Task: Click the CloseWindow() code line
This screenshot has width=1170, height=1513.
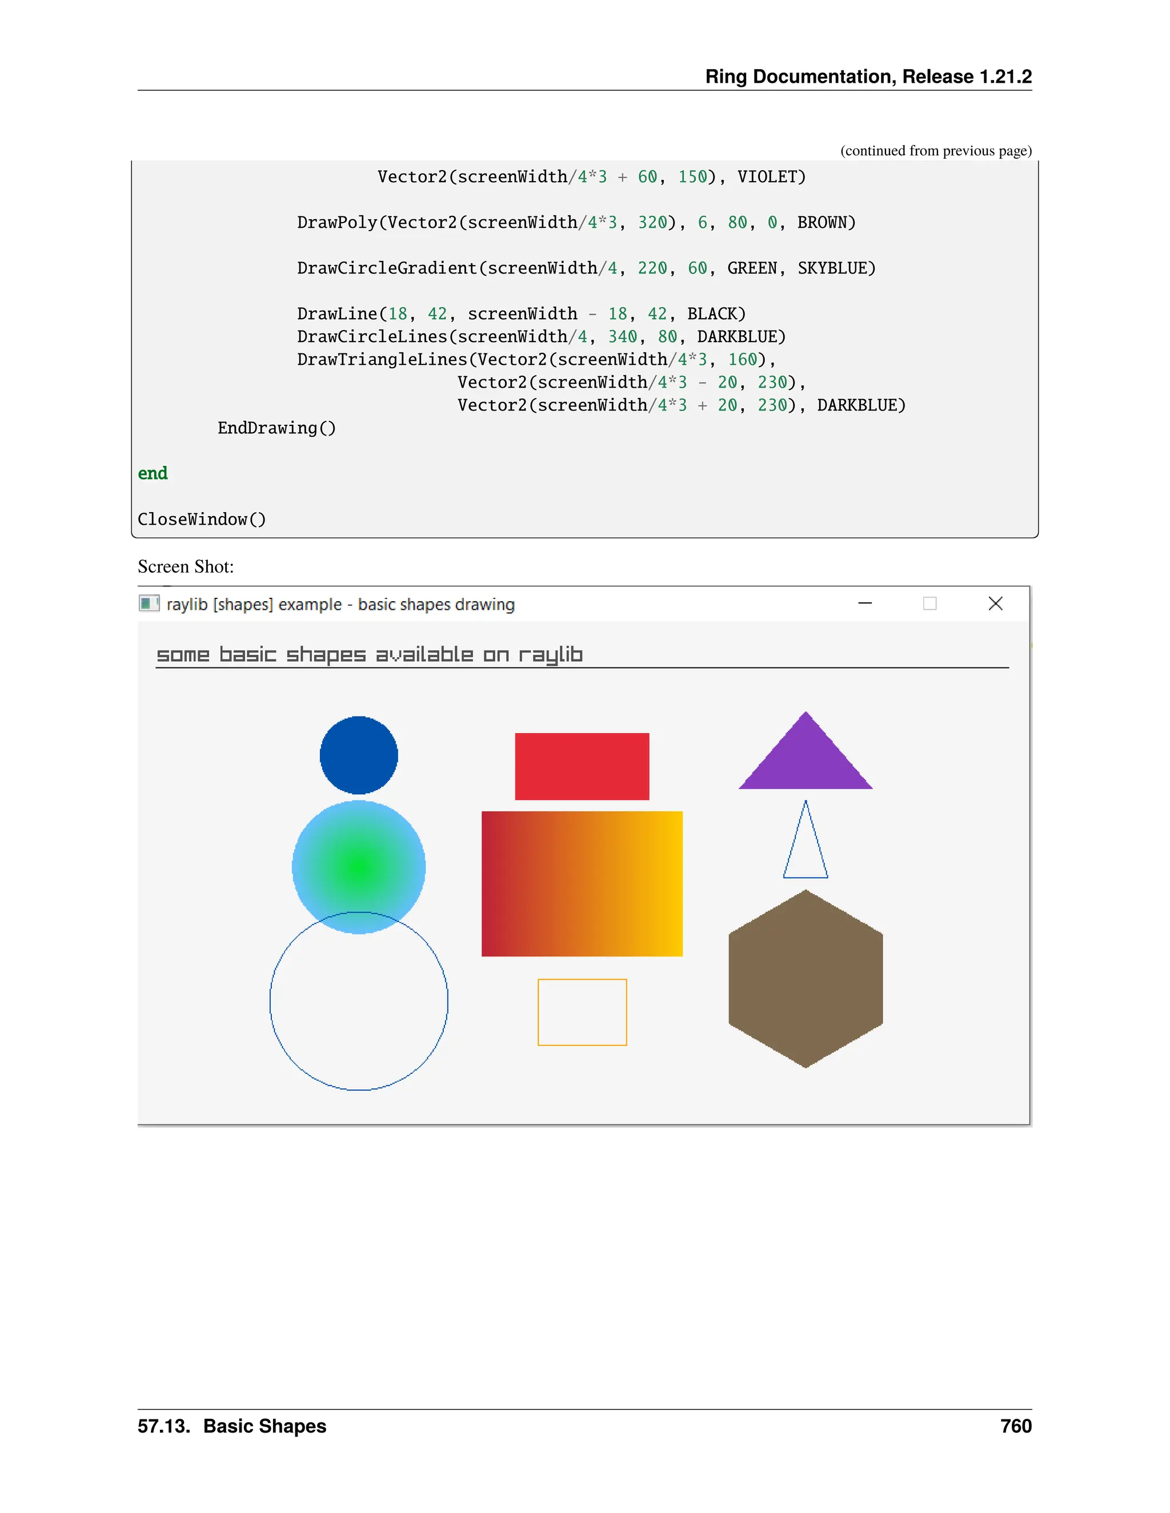Action: 202,519
